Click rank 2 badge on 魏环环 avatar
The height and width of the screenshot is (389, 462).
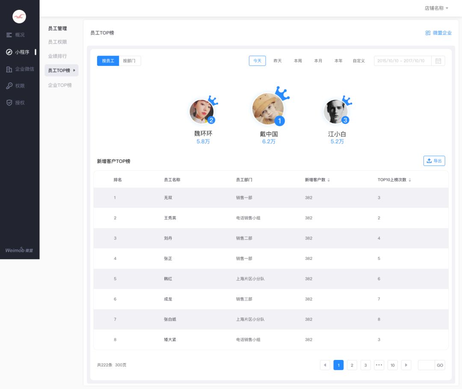tap(211, 120)
